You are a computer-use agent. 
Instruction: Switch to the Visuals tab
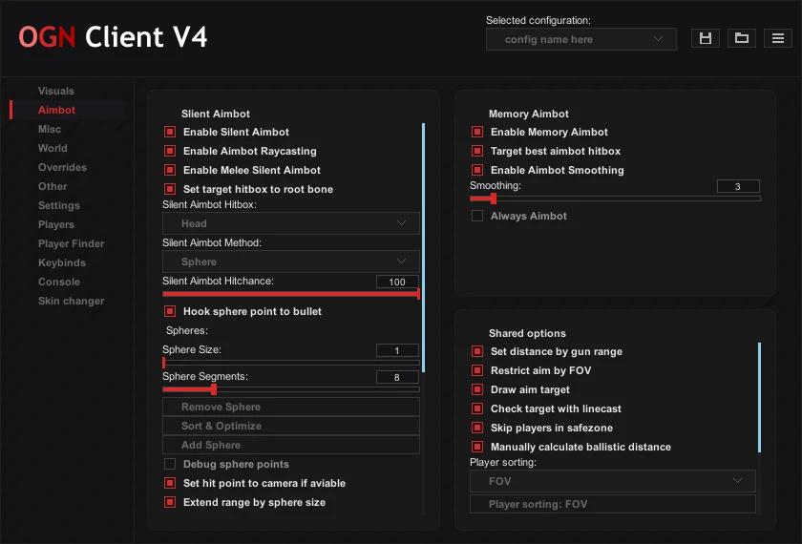click(56, 91)
